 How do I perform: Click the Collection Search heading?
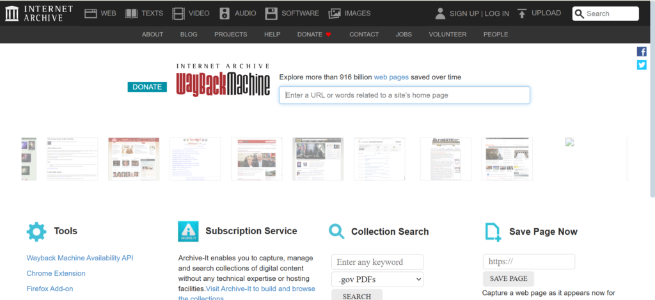click(390, 232)
